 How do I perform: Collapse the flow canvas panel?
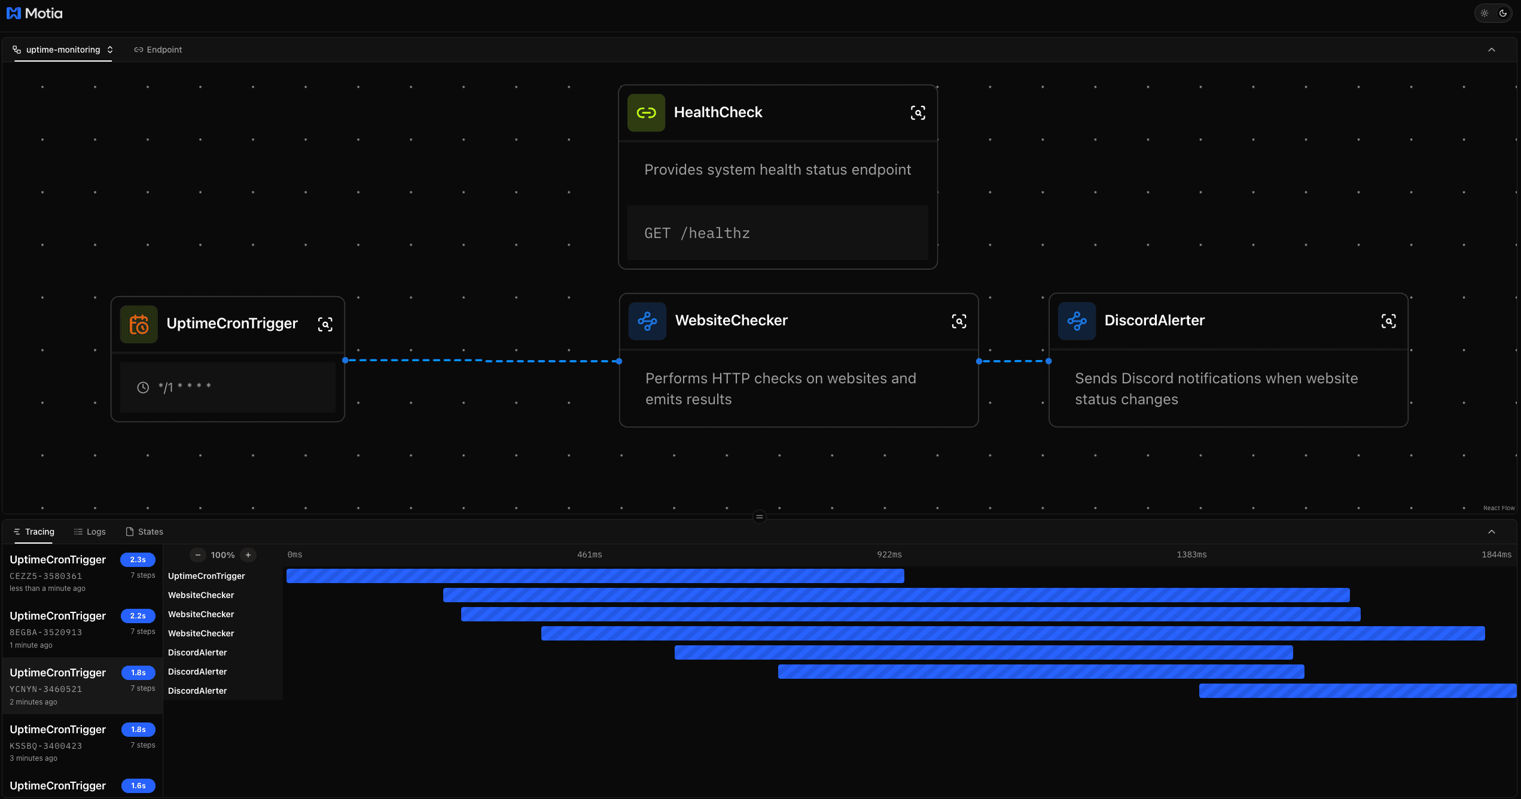click(1492, 50)
